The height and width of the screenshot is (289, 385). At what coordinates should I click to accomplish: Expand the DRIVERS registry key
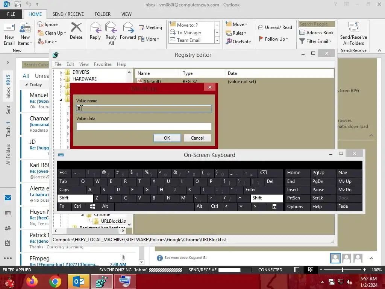coord(61,73)
